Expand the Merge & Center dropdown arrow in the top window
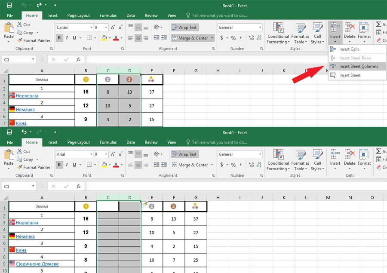 point(212,38)
